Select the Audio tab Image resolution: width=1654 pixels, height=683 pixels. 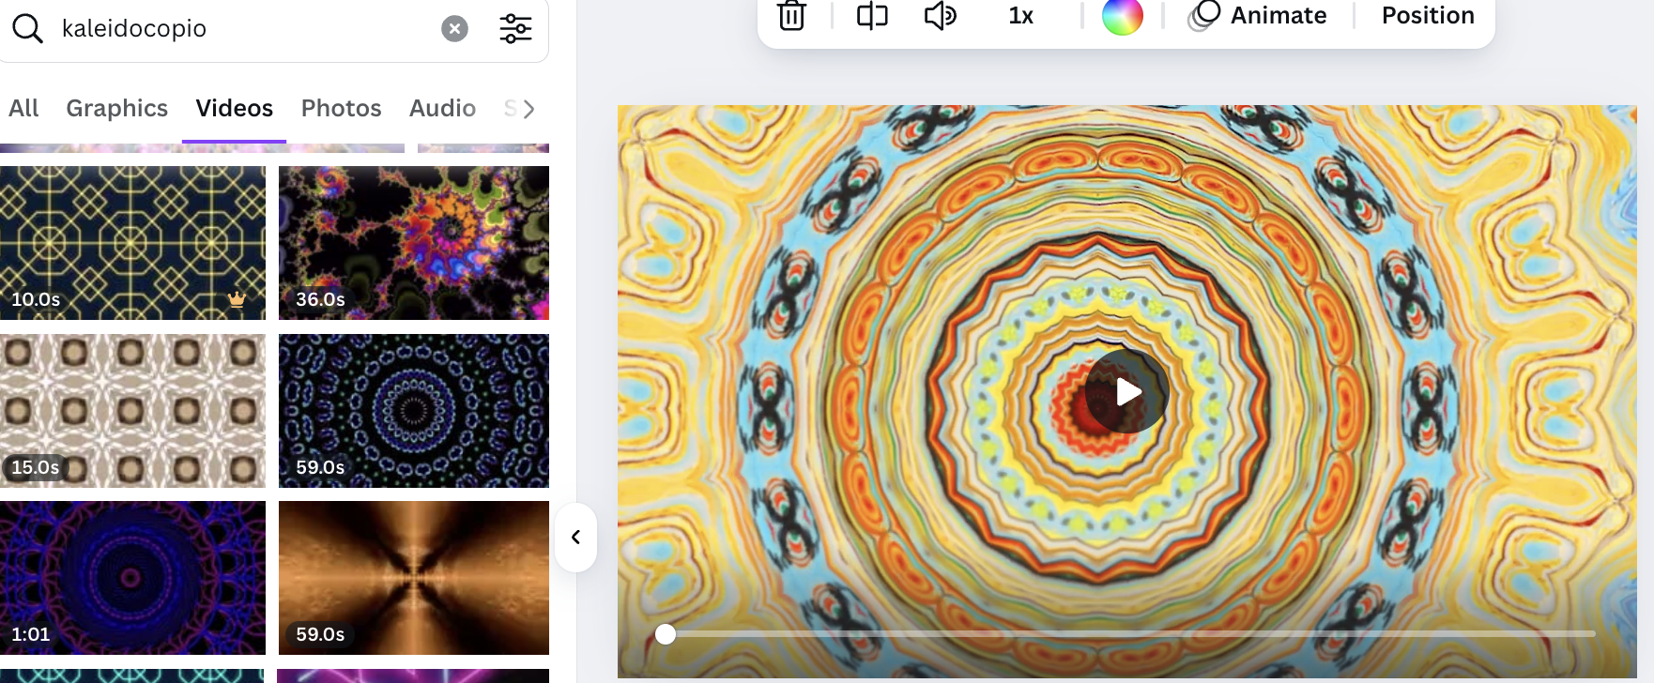point(442,109)
